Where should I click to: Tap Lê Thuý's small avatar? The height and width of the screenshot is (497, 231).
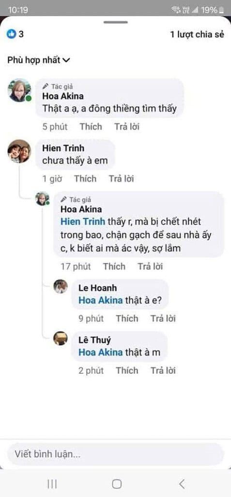(60, 338)
